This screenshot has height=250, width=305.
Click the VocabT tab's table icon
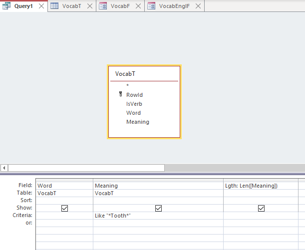pos(54,6)
